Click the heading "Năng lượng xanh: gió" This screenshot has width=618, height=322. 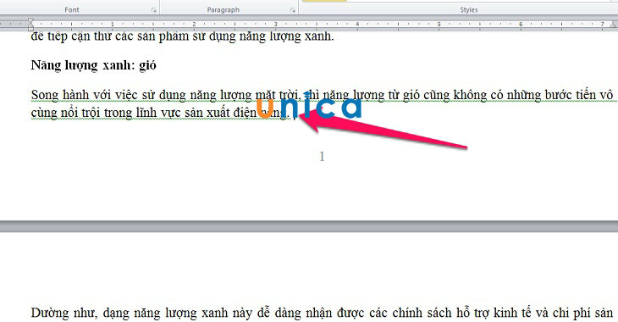(93, 65)
